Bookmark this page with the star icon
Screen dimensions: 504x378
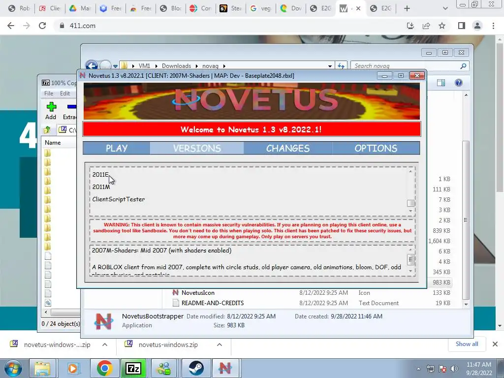(442, 26)
